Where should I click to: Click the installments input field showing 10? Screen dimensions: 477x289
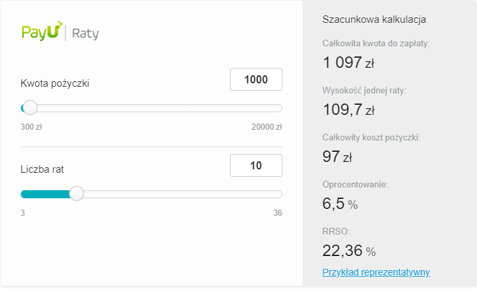pyautogui.click(x=256, y=166)
